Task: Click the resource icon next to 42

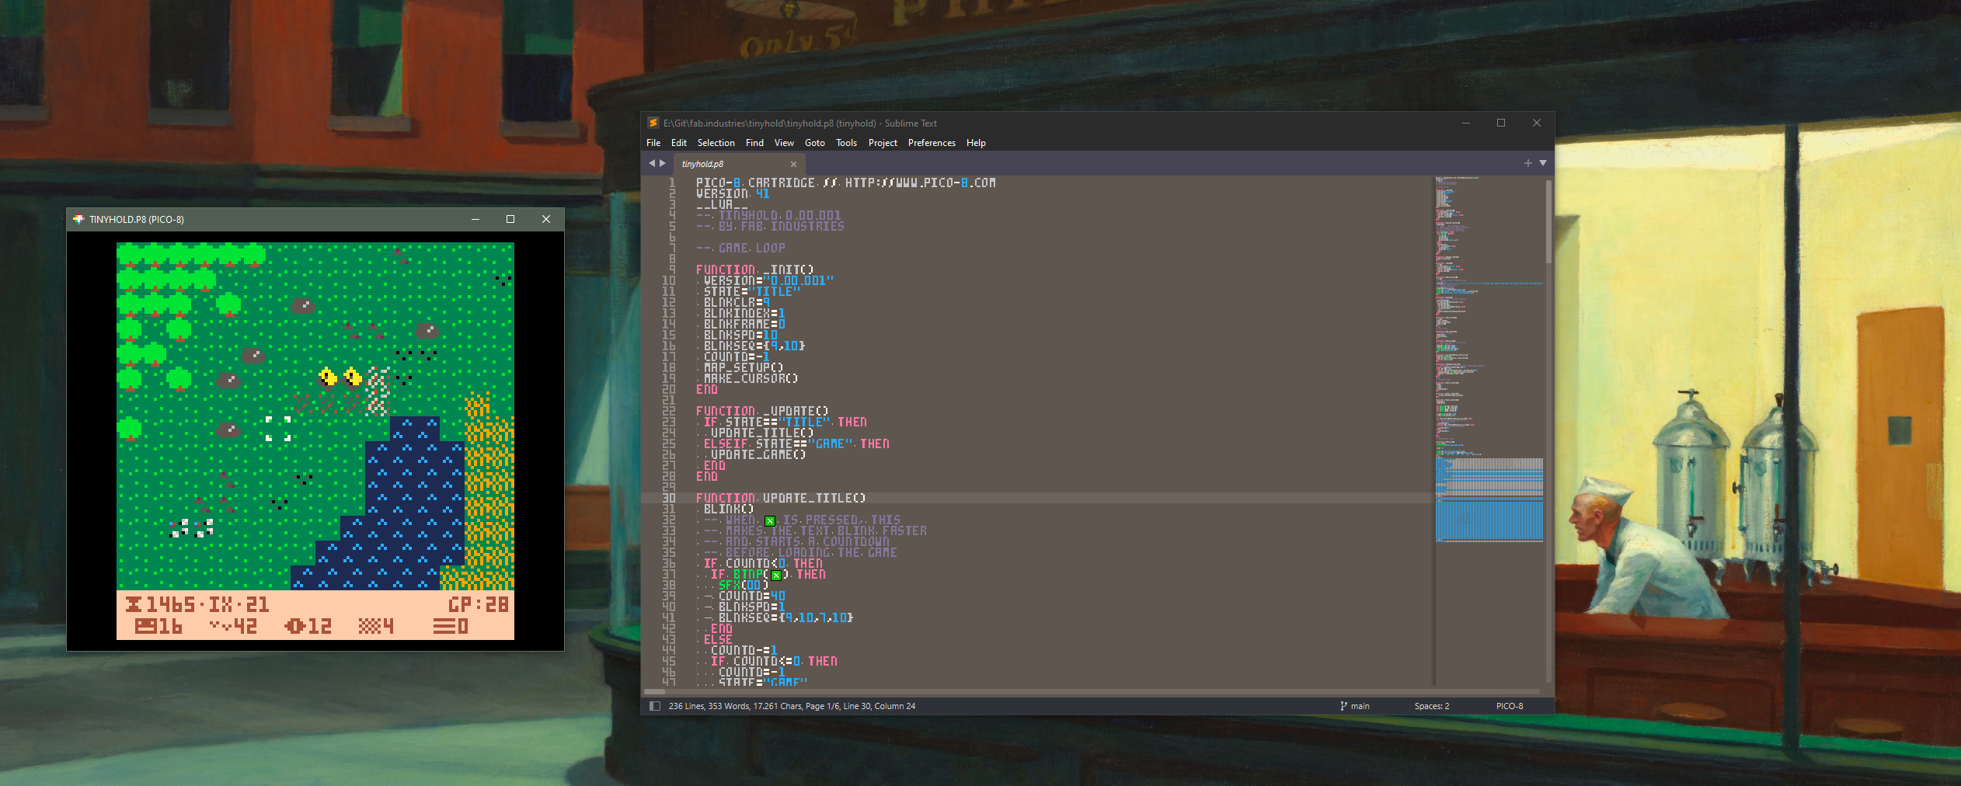Action: [220, 626]
